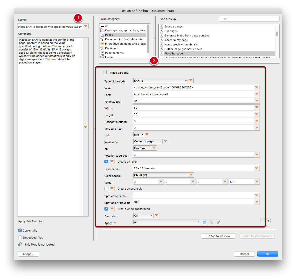Click the orange variable triangle beside Name field
This screenshot has height=280, width=296.
pos(86,26)
